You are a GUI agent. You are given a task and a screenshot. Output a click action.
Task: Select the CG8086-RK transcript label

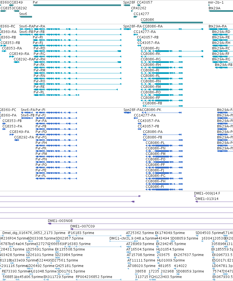(x=151, y=54)
